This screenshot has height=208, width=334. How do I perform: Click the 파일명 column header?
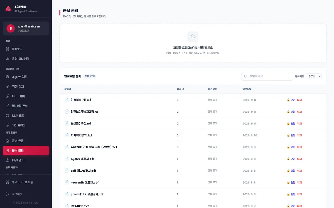point(68,89)
